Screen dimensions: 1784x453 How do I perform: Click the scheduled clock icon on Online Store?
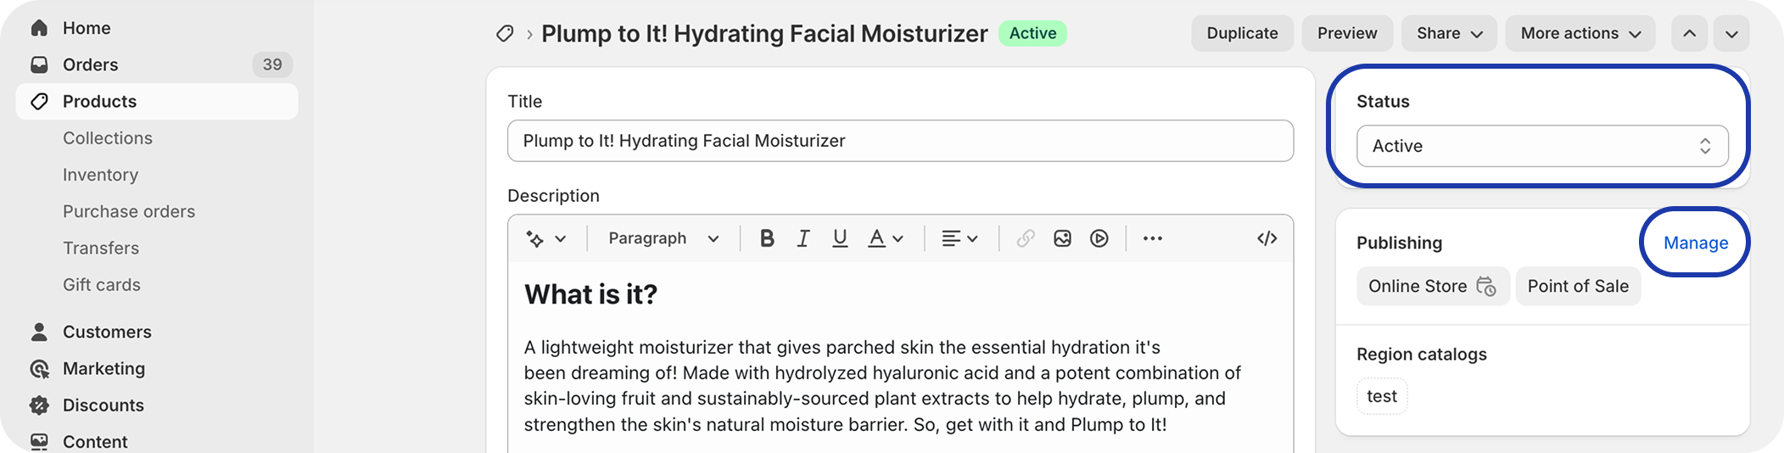coord(1486,287)
